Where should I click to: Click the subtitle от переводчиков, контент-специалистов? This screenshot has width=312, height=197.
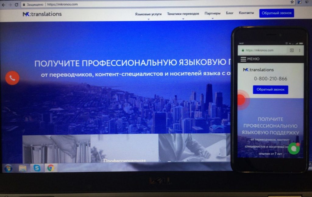click(136, 74)
